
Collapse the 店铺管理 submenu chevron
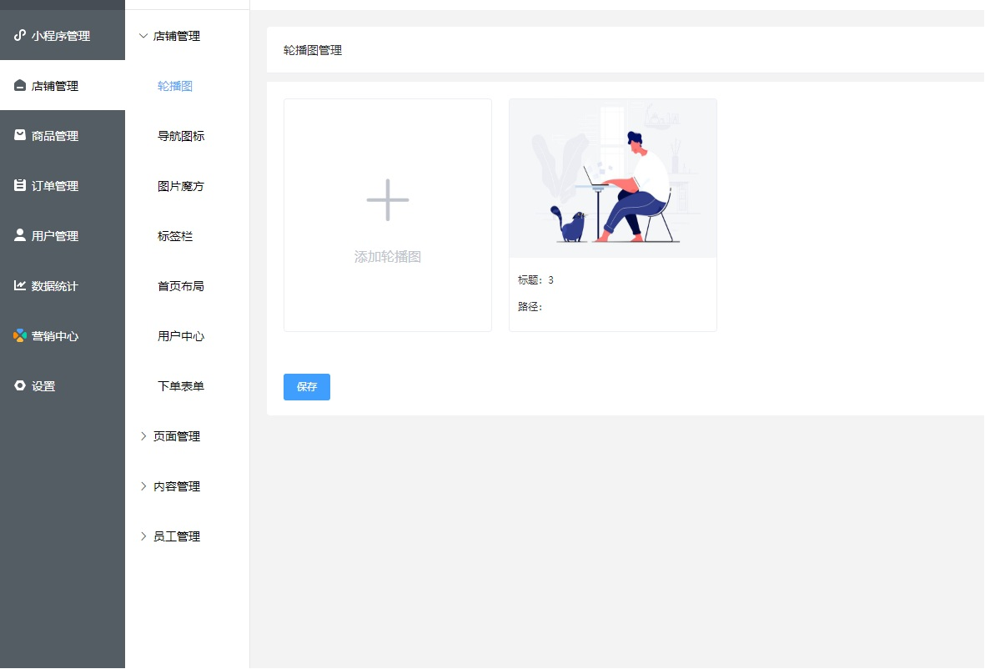[143, 36]
